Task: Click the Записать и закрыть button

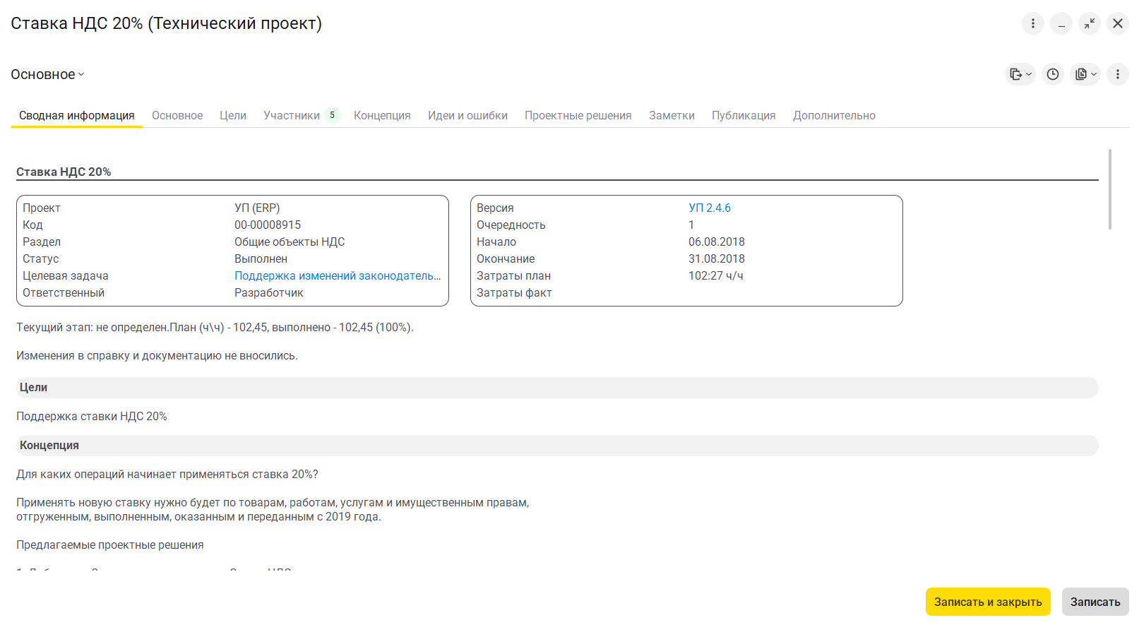Action: (987, 602)
